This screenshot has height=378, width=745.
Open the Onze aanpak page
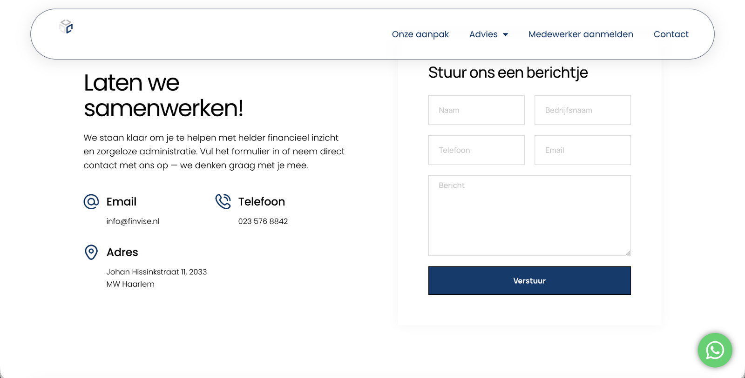tap(420, 34)
